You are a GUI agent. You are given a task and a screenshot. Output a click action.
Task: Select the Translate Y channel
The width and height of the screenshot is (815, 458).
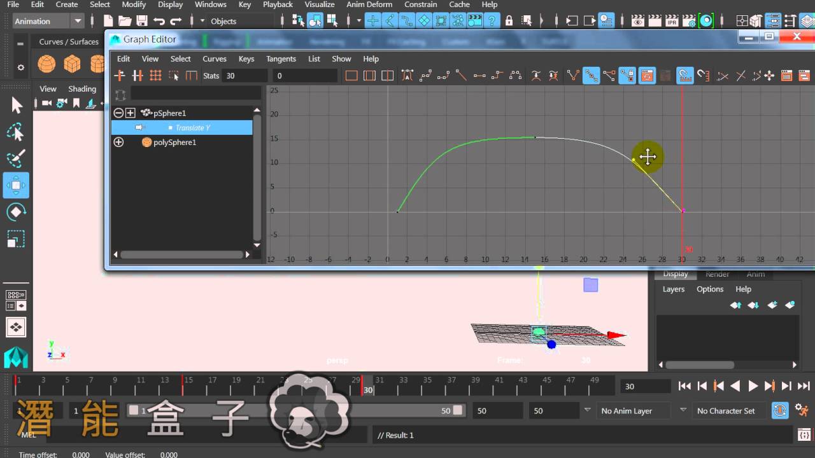pyautogui.click(x=182, y=127)
